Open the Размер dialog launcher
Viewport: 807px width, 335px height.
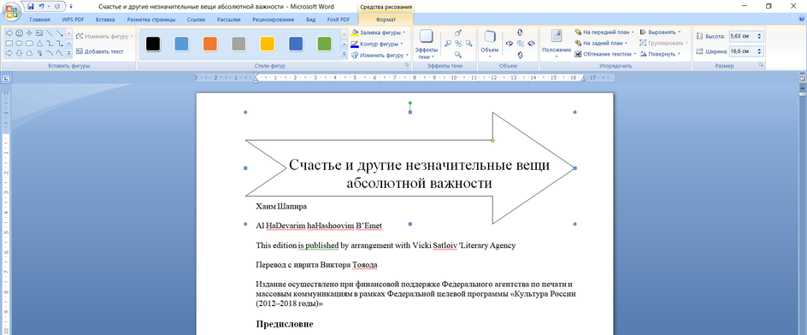click(x=761, y=66)
